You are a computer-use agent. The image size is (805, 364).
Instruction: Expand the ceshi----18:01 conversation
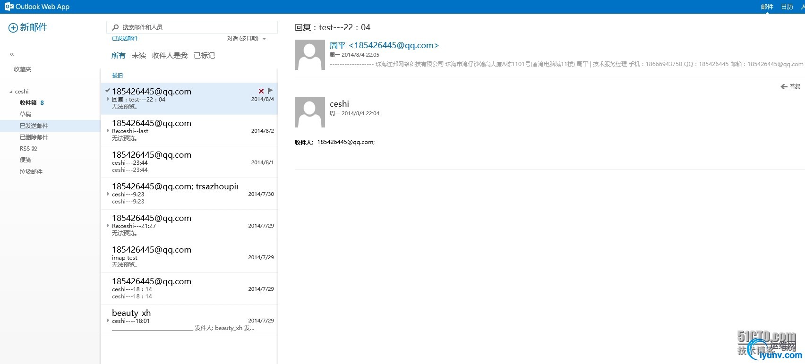pos(108,321)
